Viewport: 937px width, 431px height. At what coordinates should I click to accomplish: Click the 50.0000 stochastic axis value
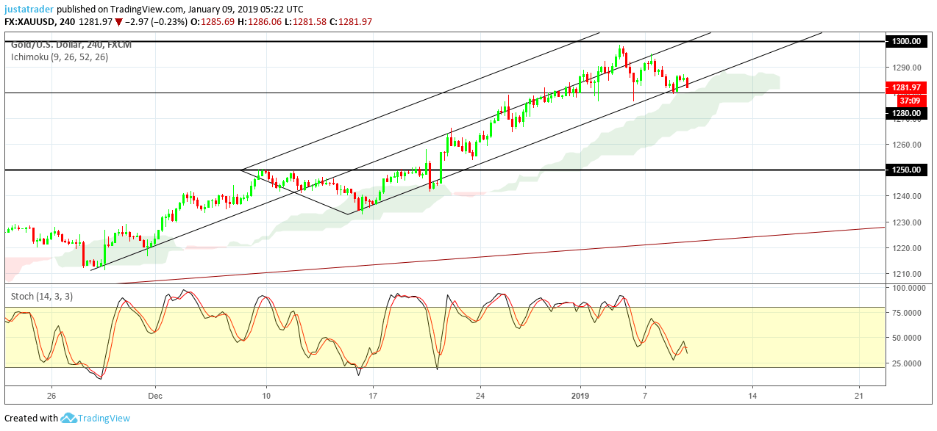[908, 338]
